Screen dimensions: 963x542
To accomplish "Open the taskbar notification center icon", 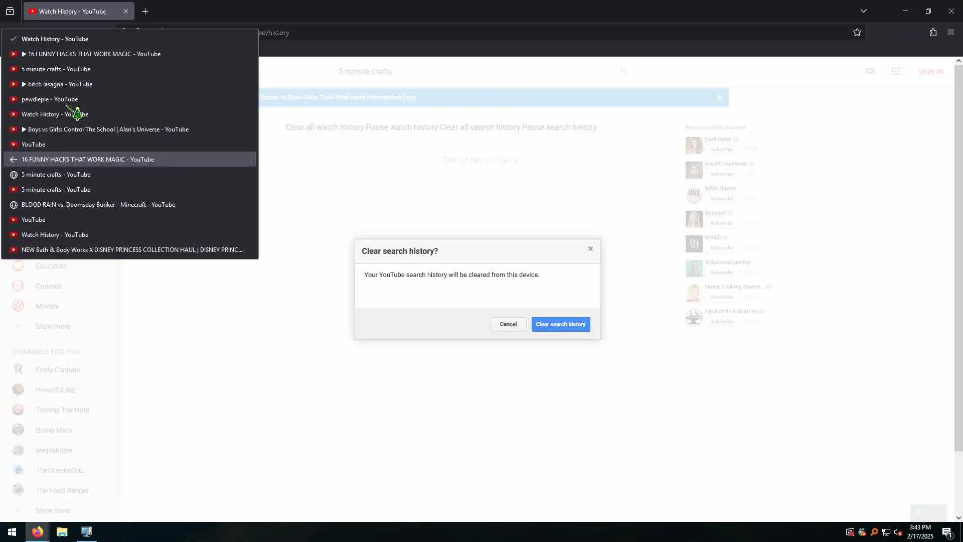I will click(x=947, y=532).
